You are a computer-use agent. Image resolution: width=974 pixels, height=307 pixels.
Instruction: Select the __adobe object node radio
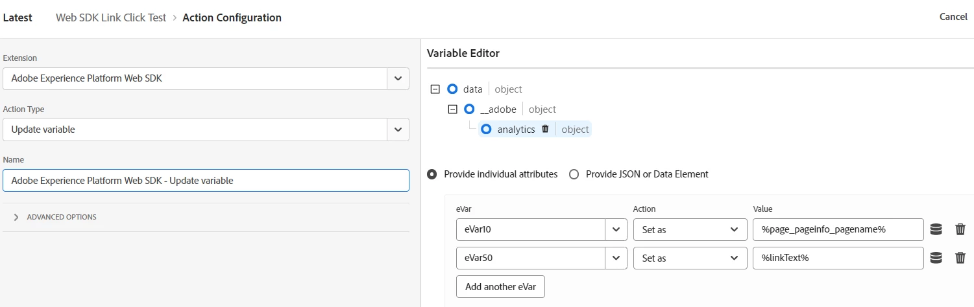(470, 109)
